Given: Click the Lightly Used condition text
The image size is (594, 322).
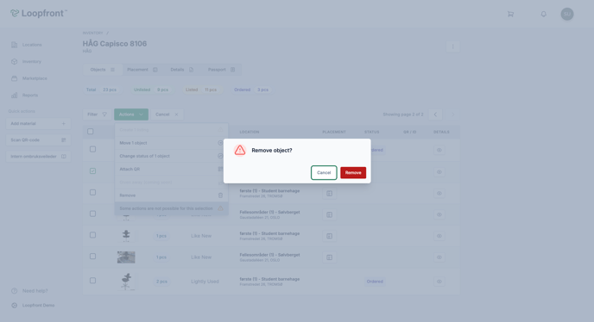Looking at the screenshot, I should click(205, 282).
